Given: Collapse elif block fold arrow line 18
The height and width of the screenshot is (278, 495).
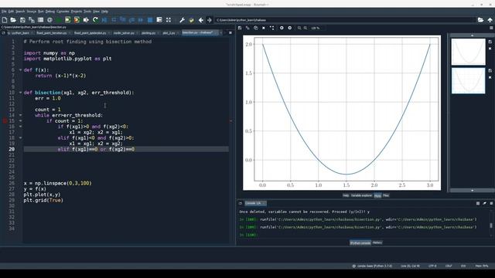Looking at the screenshot, I should coord(21,137).
